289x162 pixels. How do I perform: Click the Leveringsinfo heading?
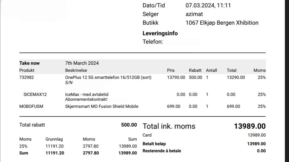160,33
